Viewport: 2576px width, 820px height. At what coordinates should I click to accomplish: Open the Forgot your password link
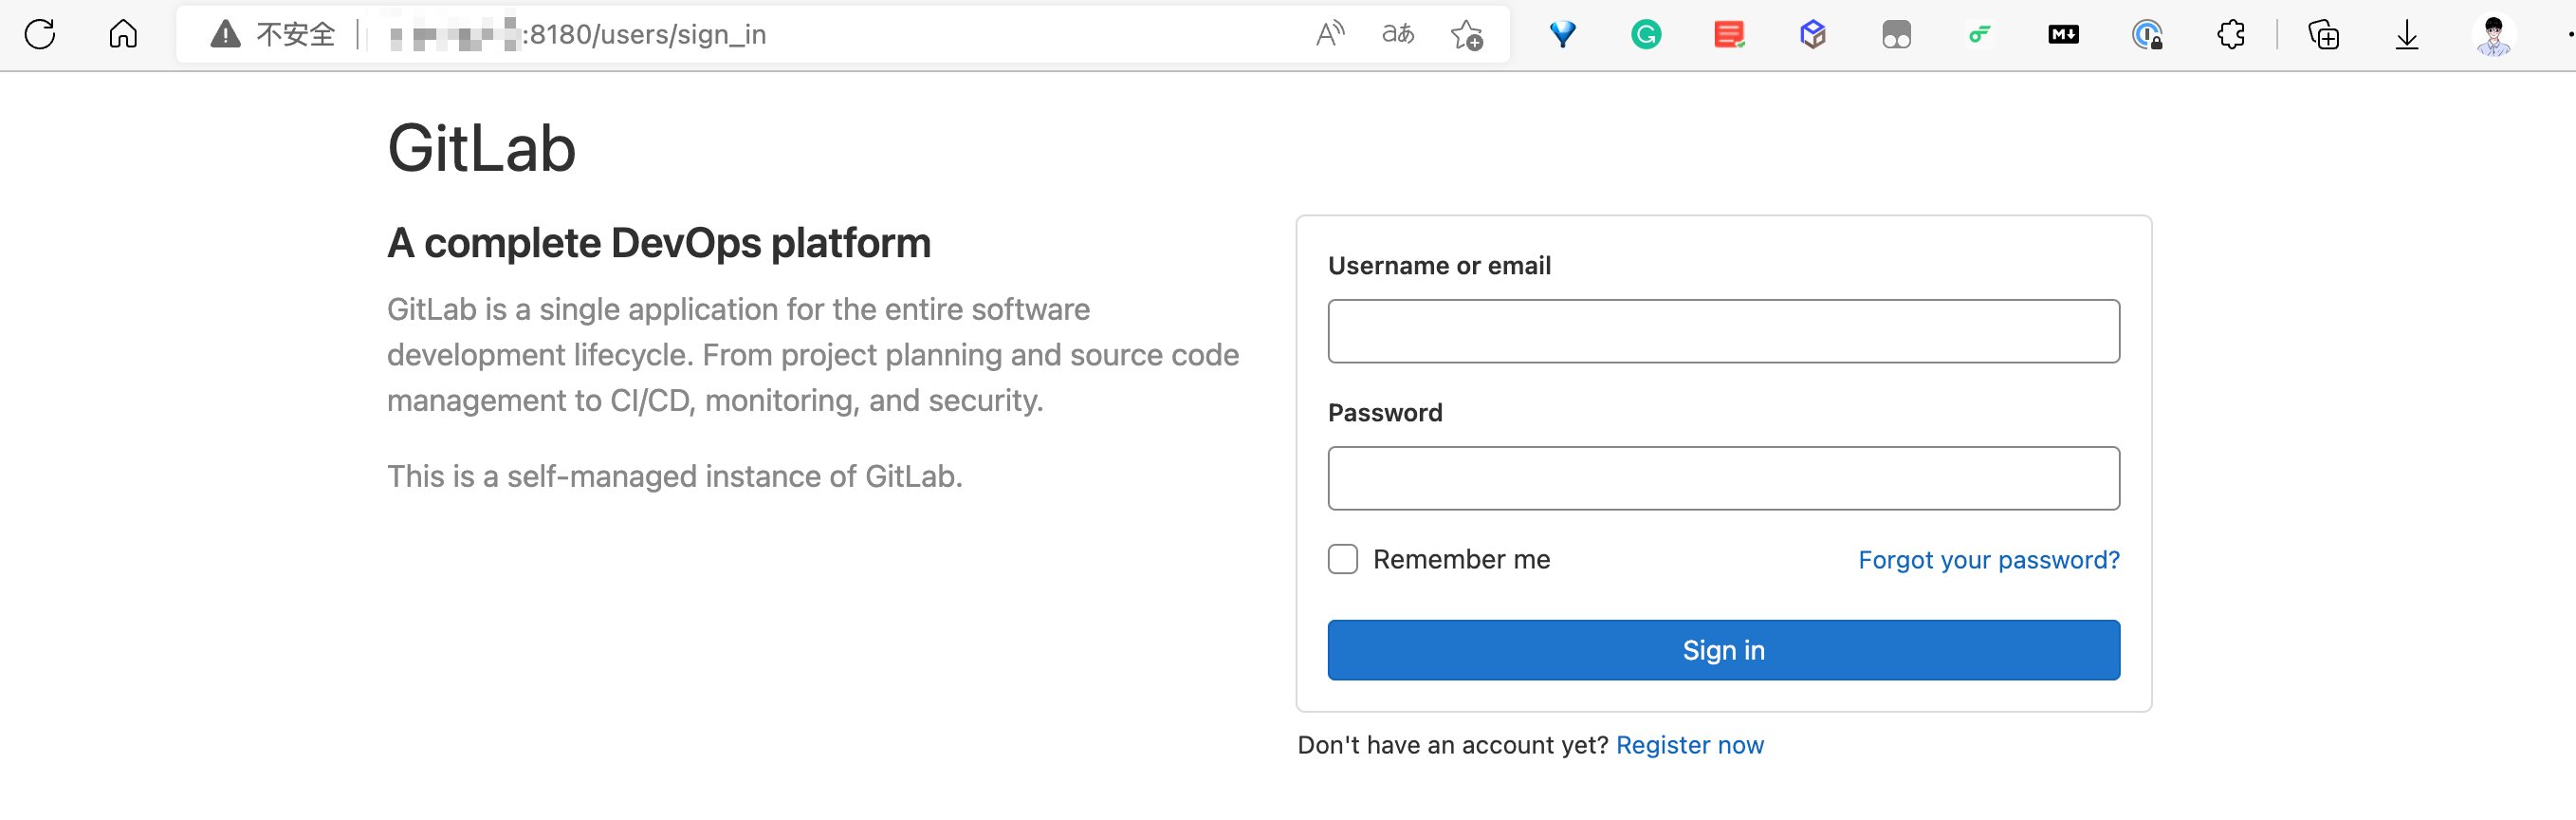1988,560
